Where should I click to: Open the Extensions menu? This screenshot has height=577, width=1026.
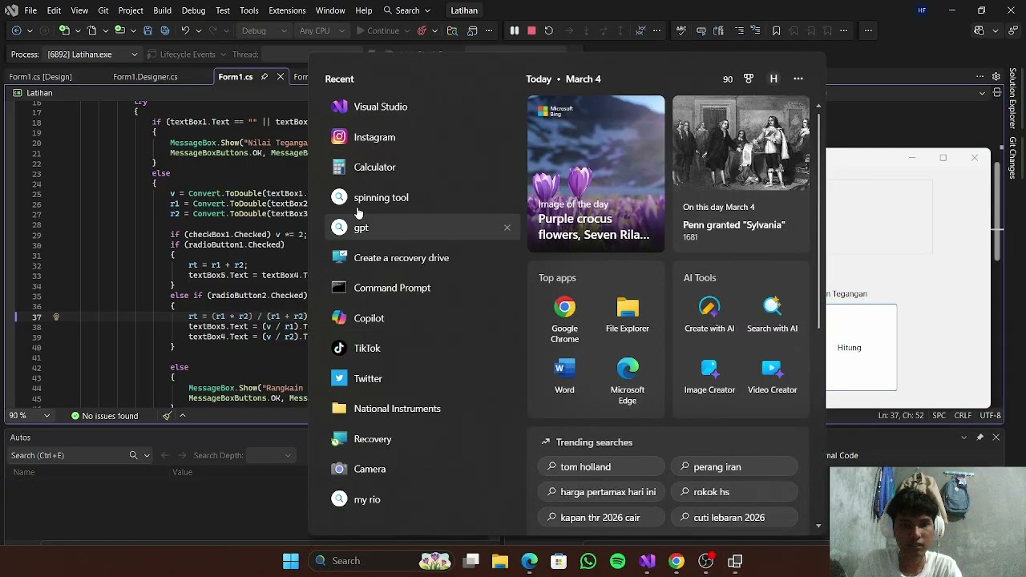tap(287, 10)
